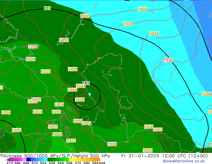Select the 486 legend value
Viewport: 212px width, 164px height.
click(x=17, y=163)
